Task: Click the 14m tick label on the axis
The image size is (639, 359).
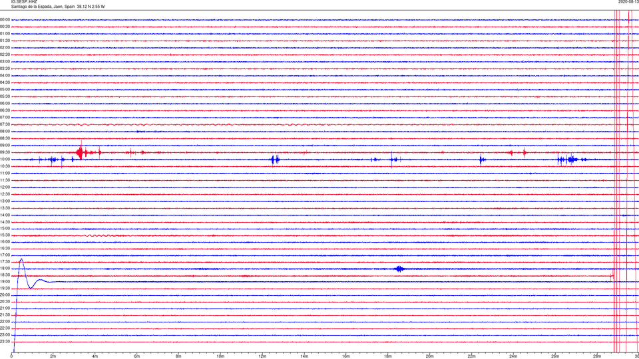Action: (304, 356)
